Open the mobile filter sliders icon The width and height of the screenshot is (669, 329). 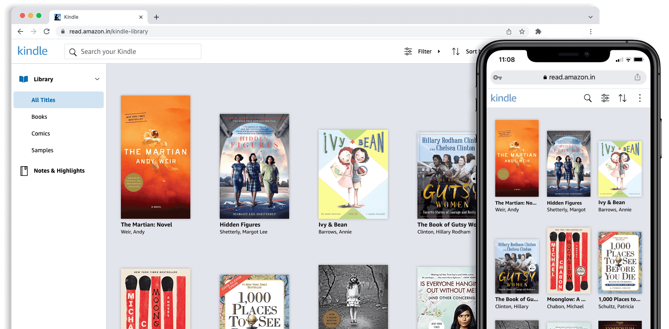pyautogui.click(x=605, y=98)
